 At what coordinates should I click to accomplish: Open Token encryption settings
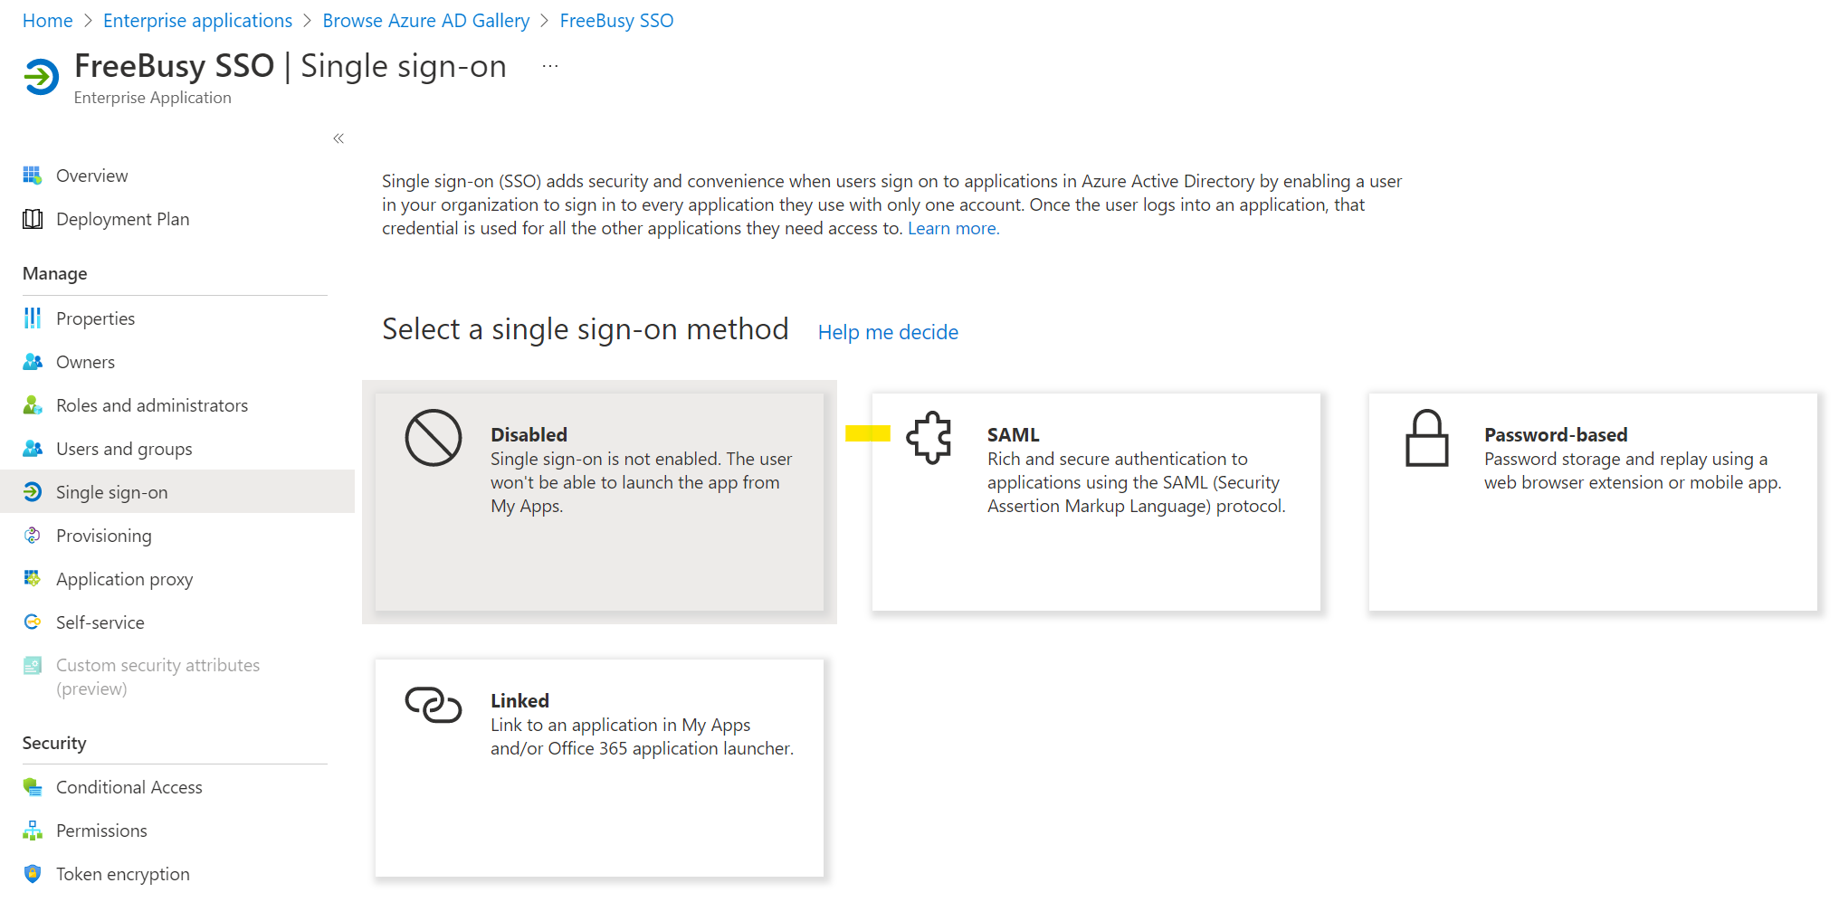click(123, 874)
